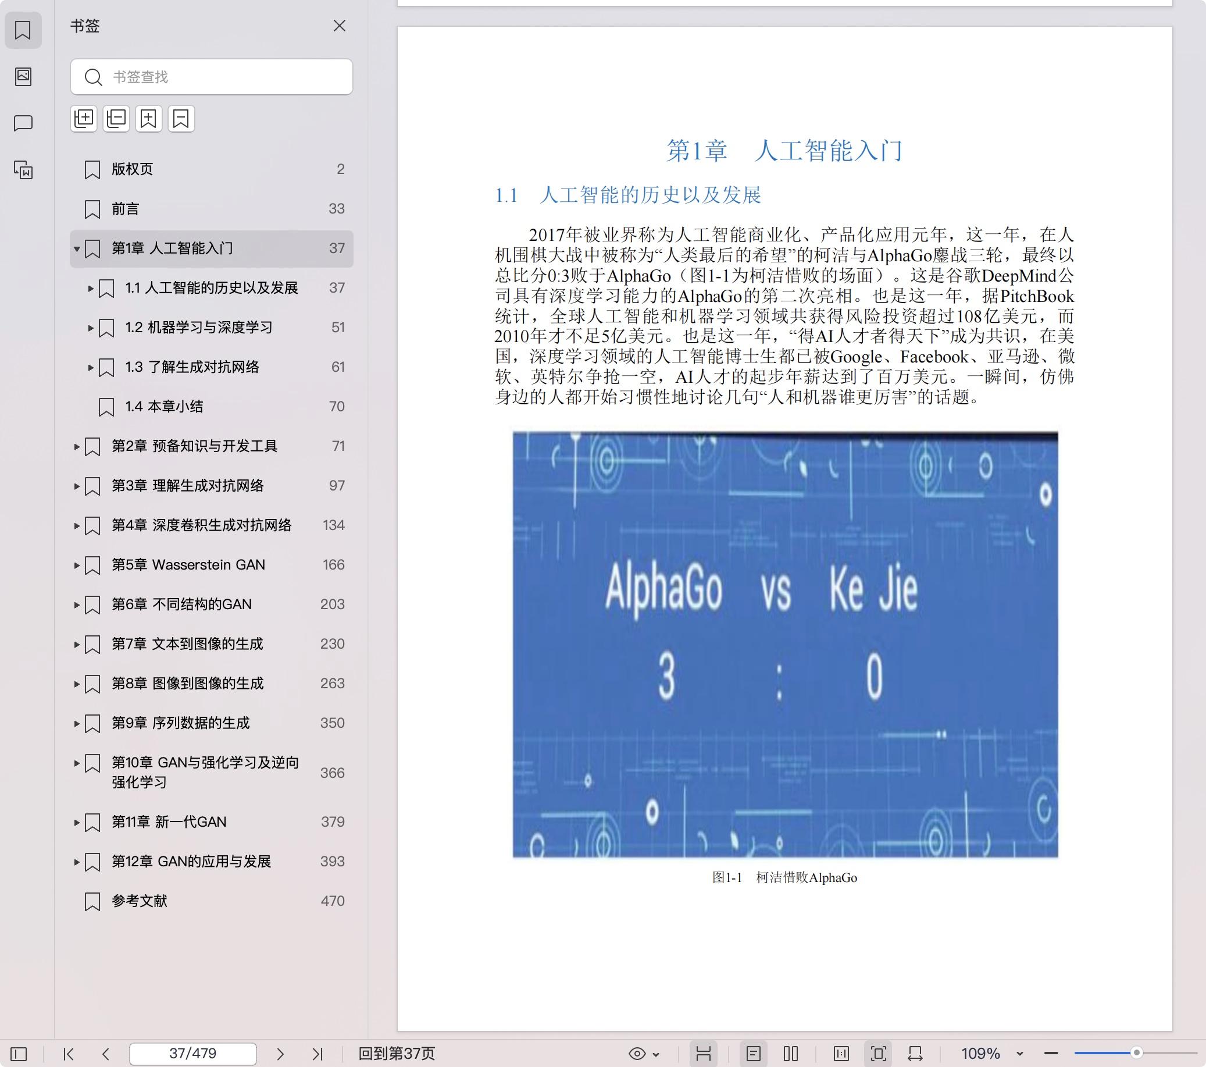Click the convert-to-Word sidebar icon

[x=23, y=169]
